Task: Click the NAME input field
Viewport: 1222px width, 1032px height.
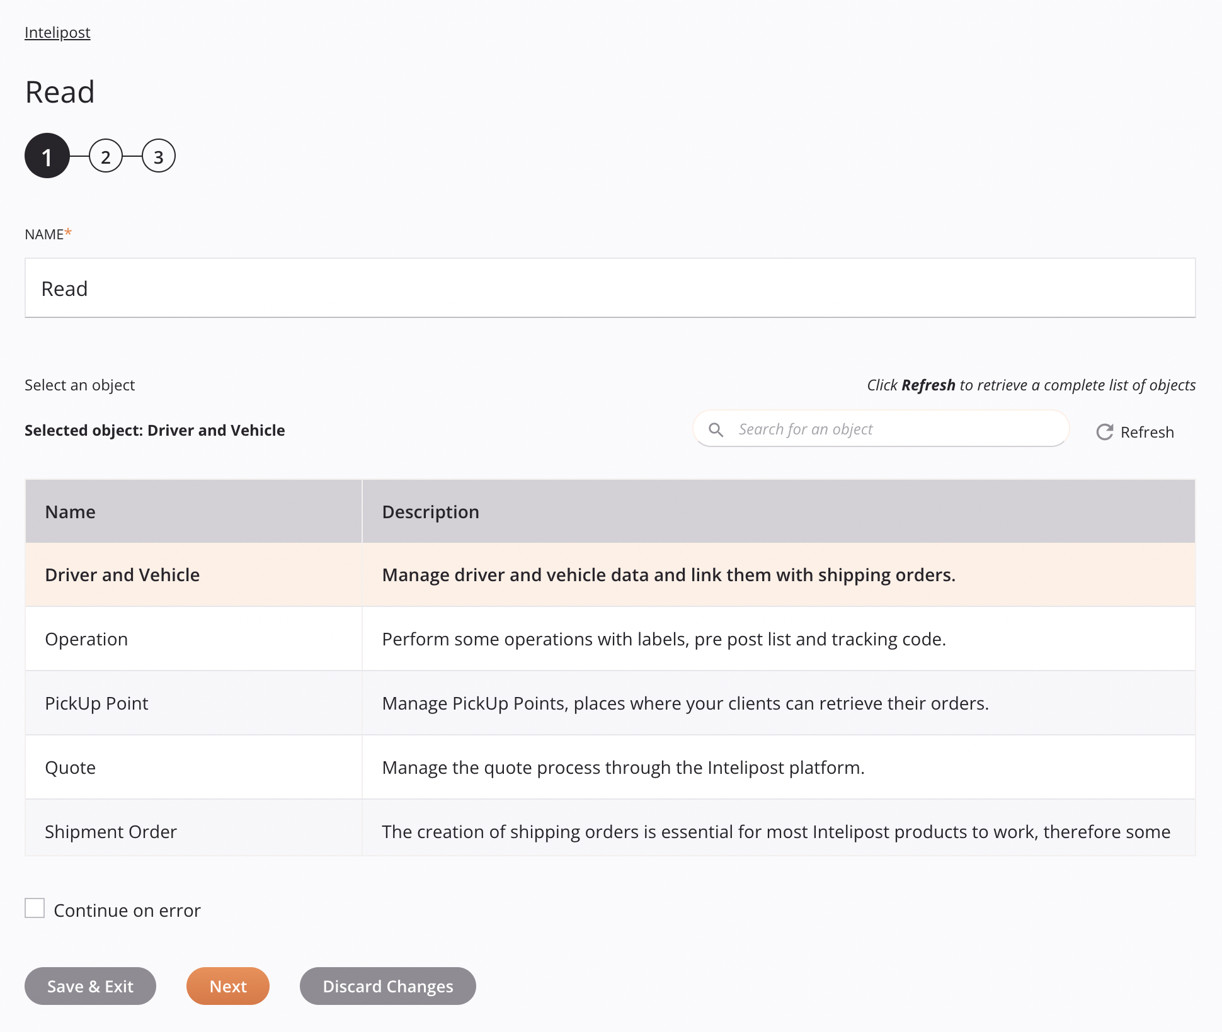Action: tap(610, 288)
